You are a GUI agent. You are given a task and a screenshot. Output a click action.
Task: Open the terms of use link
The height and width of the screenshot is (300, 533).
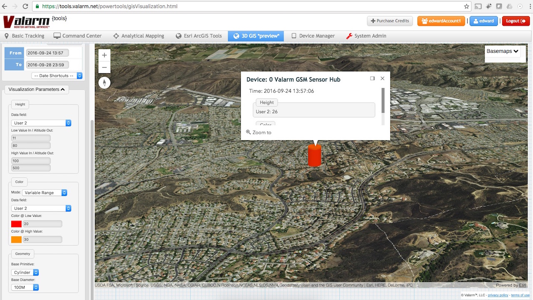point(520,295)
